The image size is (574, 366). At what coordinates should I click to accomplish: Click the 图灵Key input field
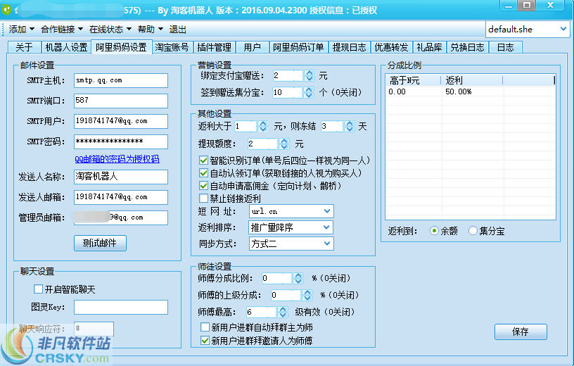click(121, 307)
